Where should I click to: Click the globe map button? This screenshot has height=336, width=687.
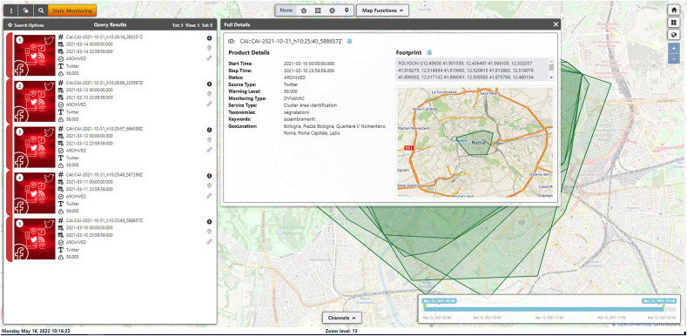click(673, 35)
